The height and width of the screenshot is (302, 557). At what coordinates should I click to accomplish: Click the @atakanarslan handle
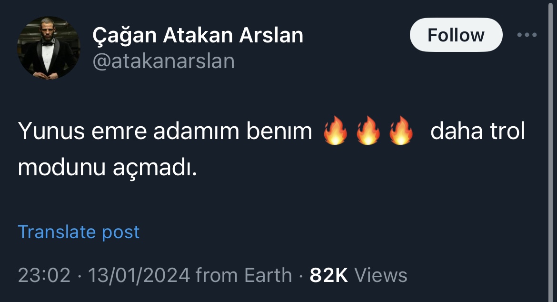163,61
